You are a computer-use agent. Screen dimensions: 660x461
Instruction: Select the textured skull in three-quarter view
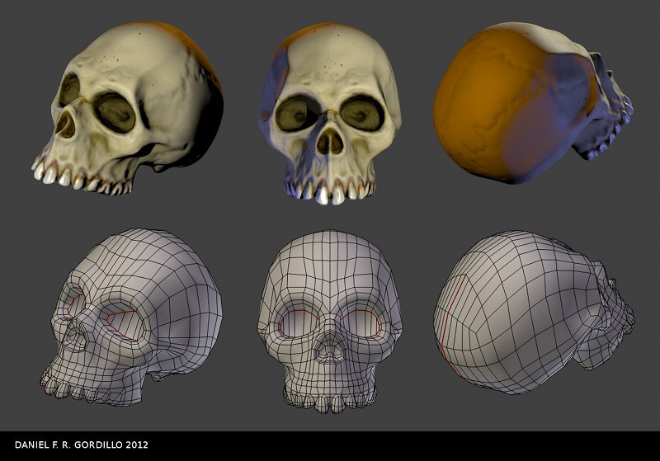pos(127,108)
